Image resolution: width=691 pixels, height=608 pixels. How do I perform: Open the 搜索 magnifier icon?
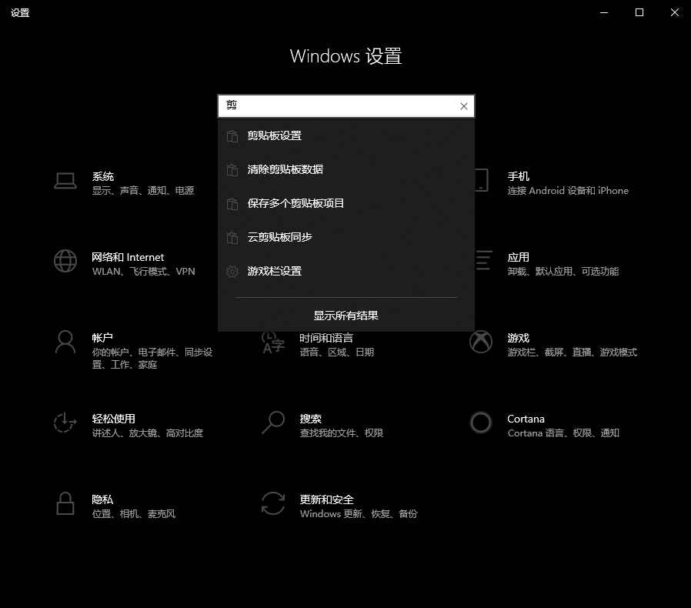tap(273, 423)
